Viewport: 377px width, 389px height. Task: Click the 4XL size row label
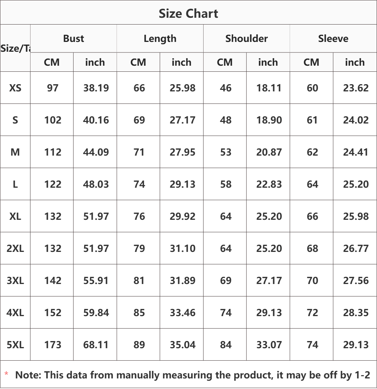tap(15, 312)
